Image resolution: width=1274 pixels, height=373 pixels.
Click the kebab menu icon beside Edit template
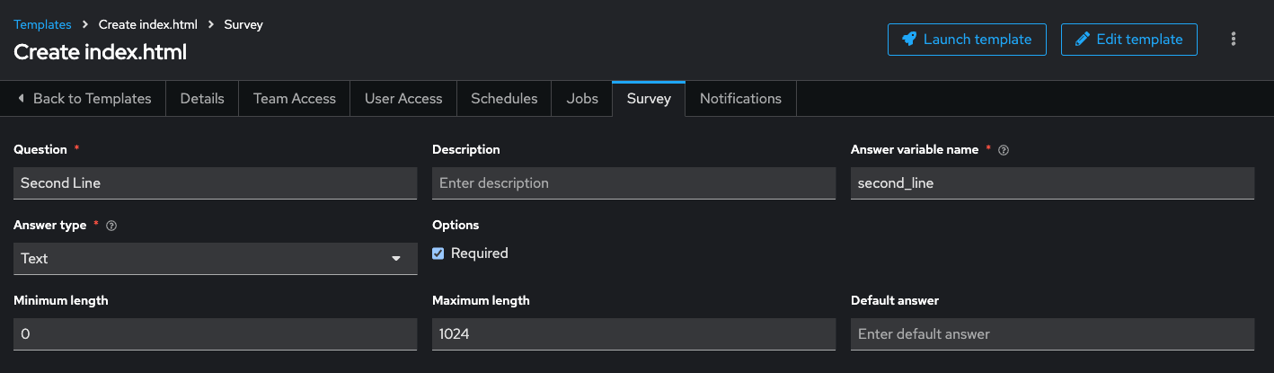pos(1234,39)
